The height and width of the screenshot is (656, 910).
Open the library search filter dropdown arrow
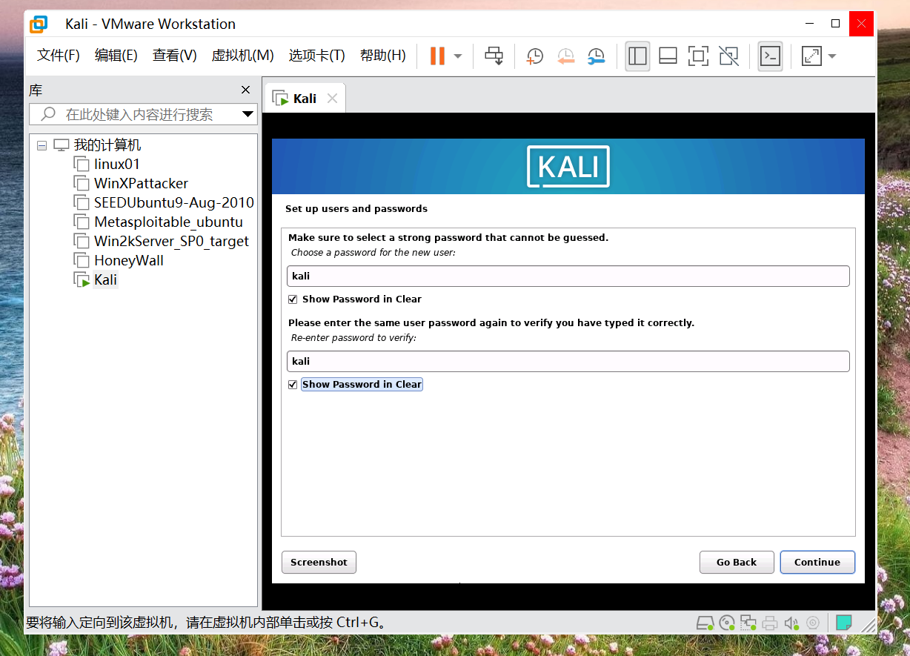pyautogui.click(x=248, y=114)
